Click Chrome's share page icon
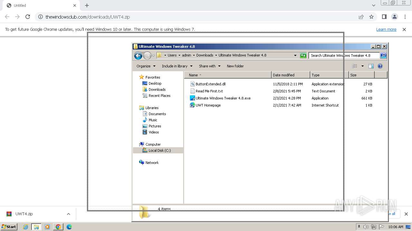 (x=361, y=17)
